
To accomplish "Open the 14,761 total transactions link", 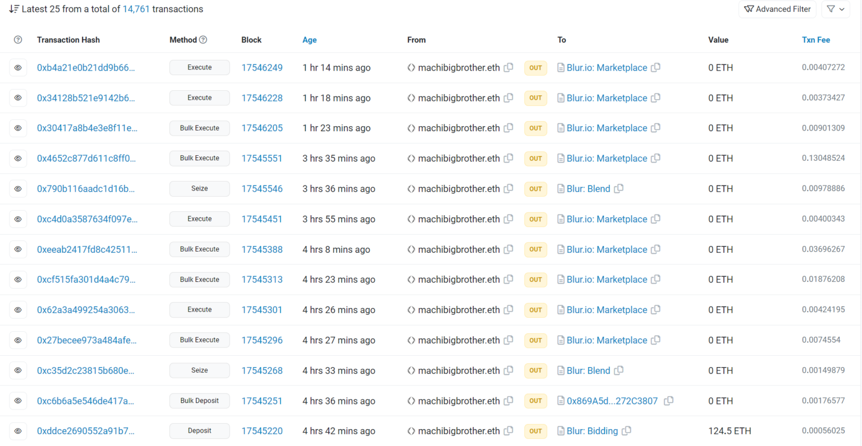I will (136, 9).
